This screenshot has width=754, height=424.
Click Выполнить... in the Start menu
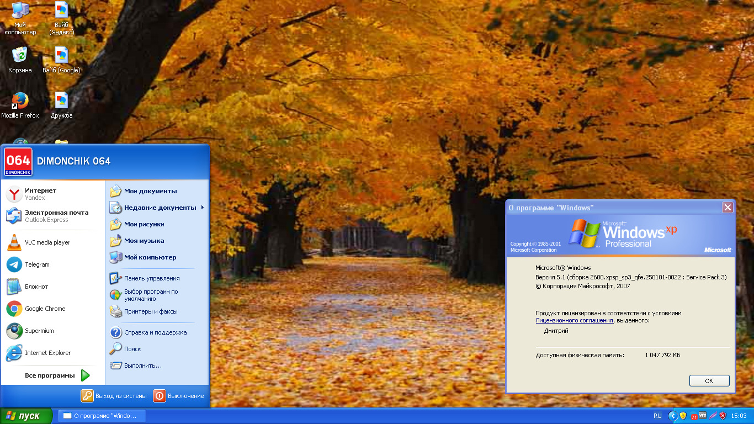click(x=142, y=365)
